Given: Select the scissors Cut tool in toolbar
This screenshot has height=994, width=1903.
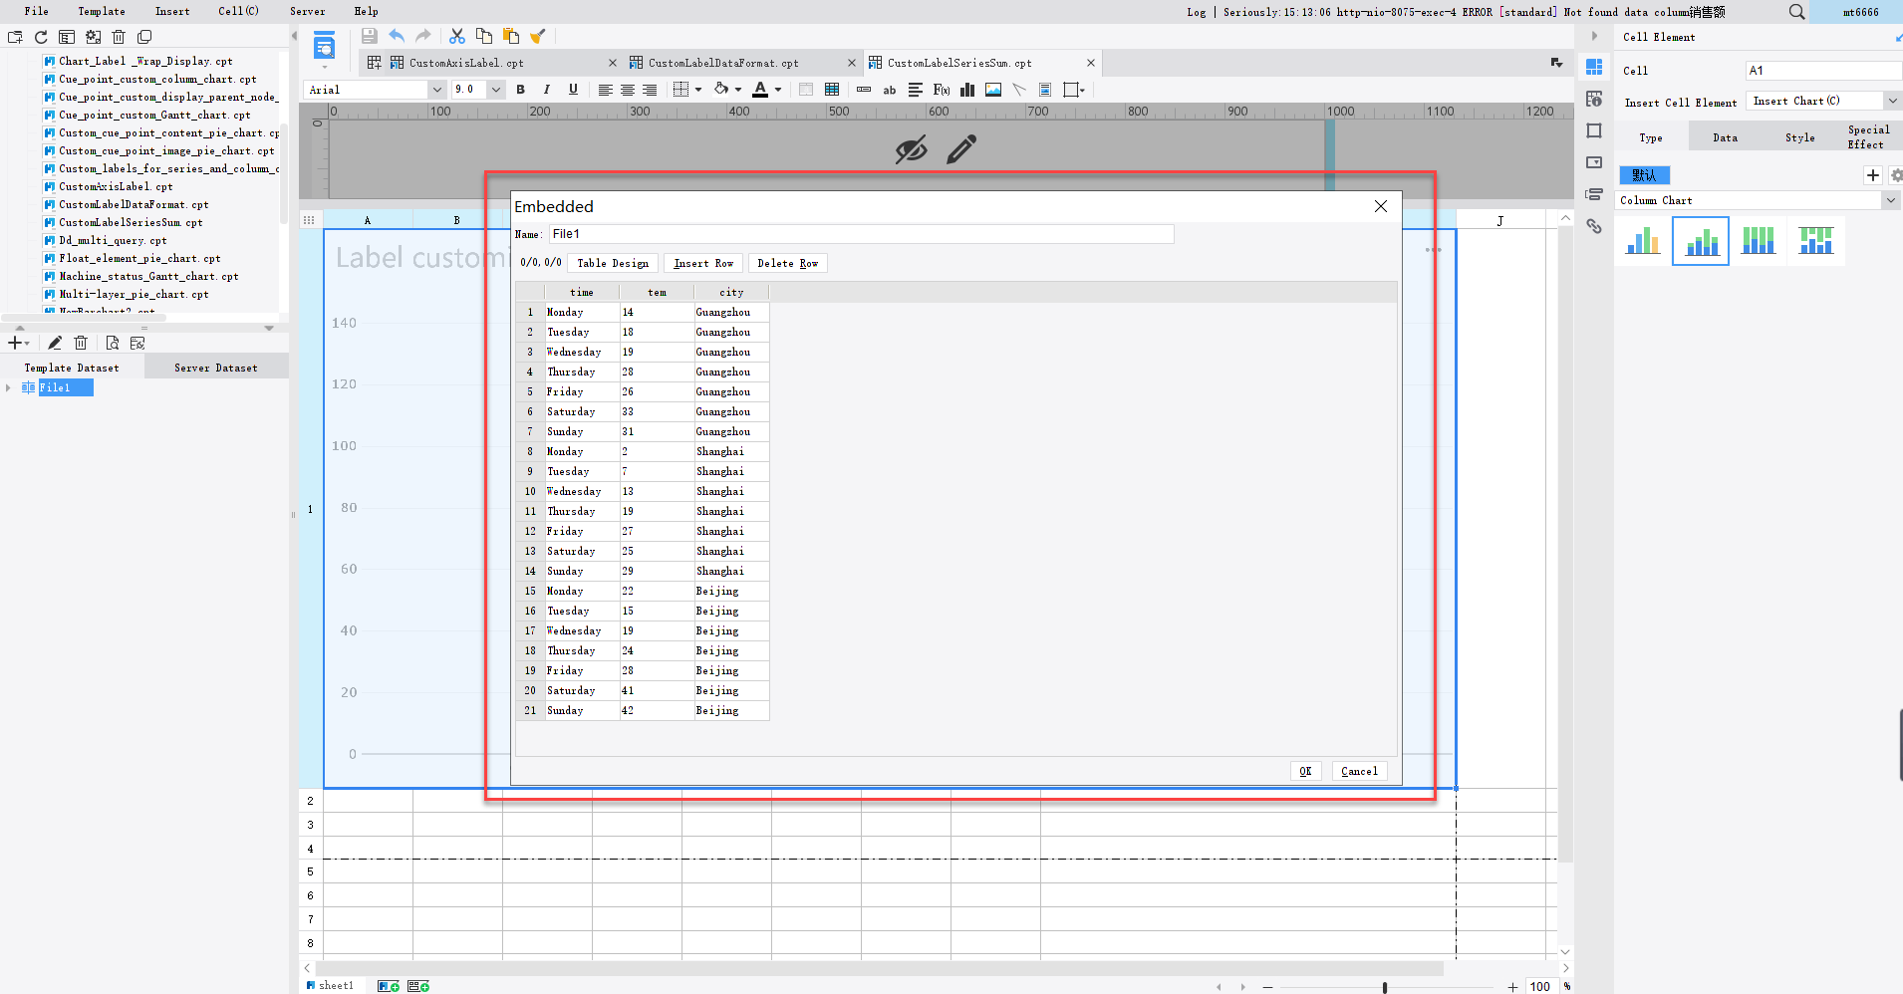Looking at the screenshot, I should 456,35.
